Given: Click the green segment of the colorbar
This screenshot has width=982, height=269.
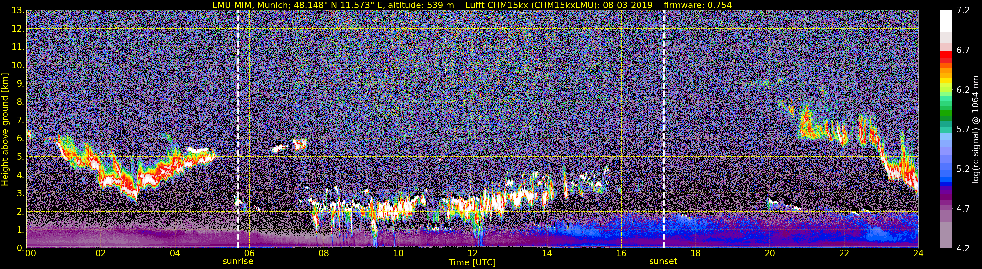Looking at the screenshot, I should click(946, 114).
